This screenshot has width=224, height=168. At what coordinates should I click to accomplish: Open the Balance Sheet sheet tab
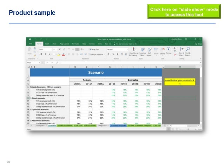[90, 126]
